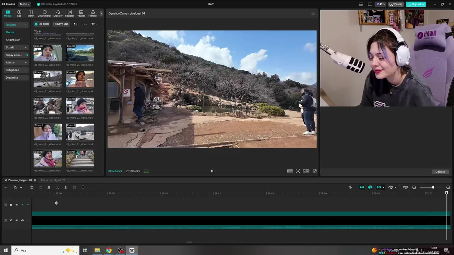This screenshot has height=255, width=454.
Task: Lock the upper timeline track
Action: tap(11, 205)
